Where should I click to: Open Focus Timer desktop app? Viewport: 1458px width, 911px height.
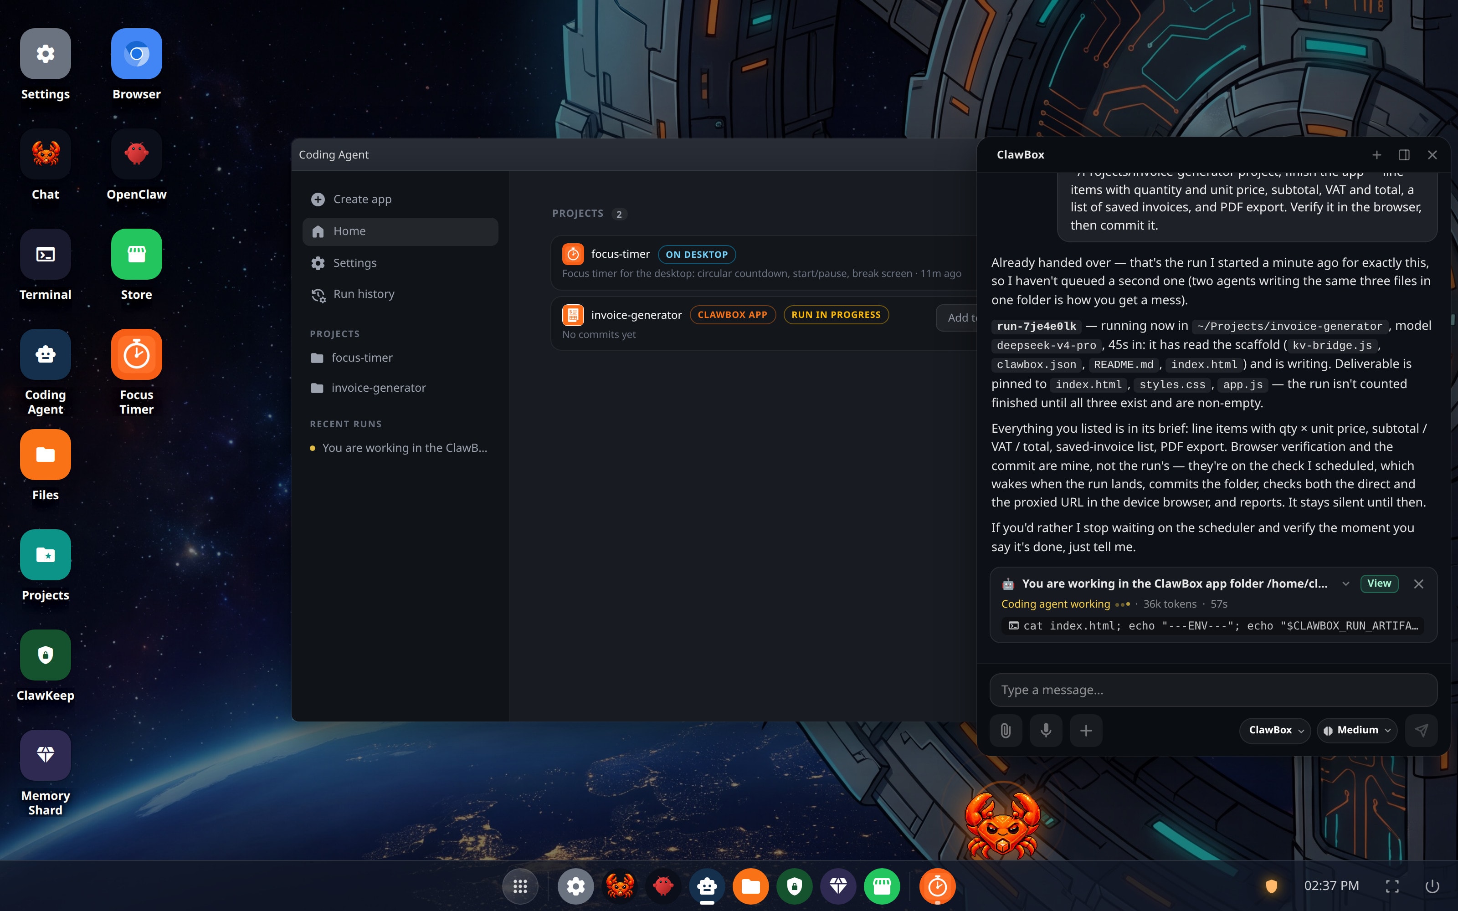point(136,354)
